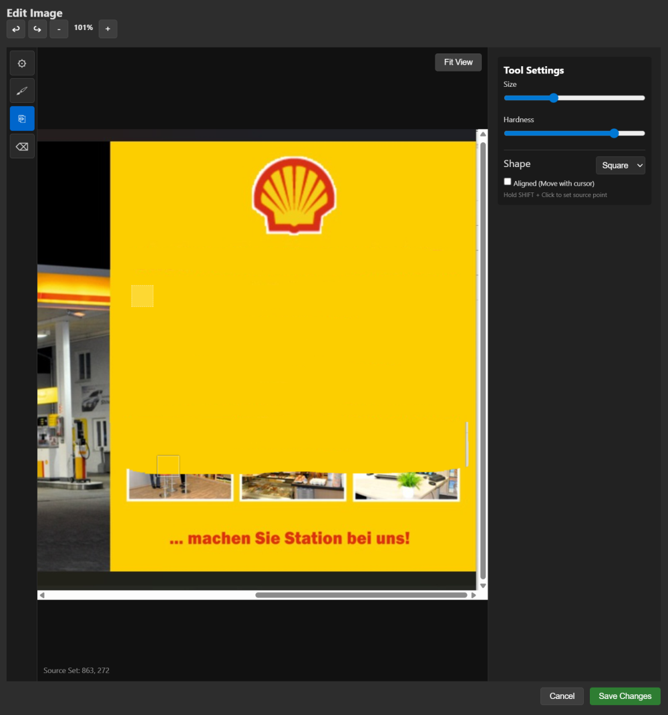Select the paintbrush tool
Screen dimensions: 668x715
click(22, 91)
